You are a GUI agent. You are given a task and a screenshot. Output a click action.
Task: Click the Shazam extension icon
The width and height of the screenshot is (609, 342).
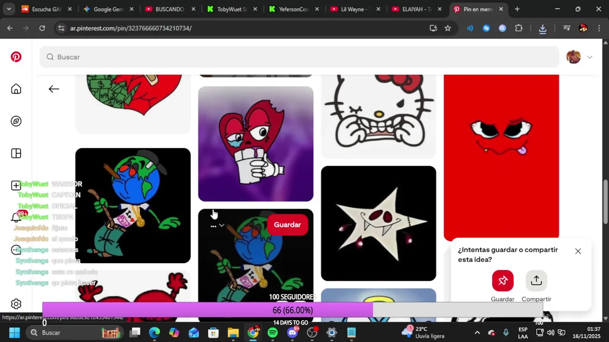[x=486, y=28]
